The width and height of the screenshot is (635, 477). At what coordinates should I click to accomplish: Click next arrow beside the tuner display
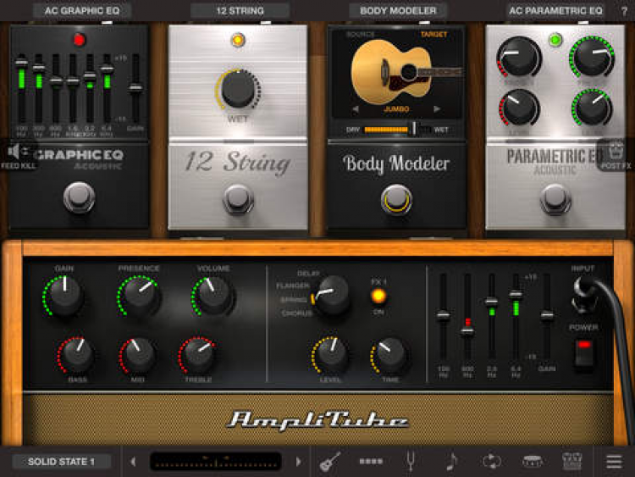[x=299, y=462]
